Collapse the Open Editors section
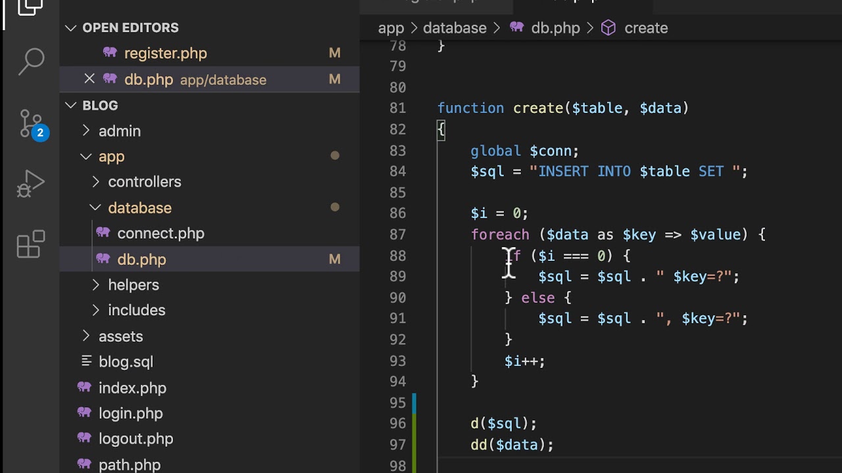The height and width of the screenshot is (473, 842). [x=71, y=28]
